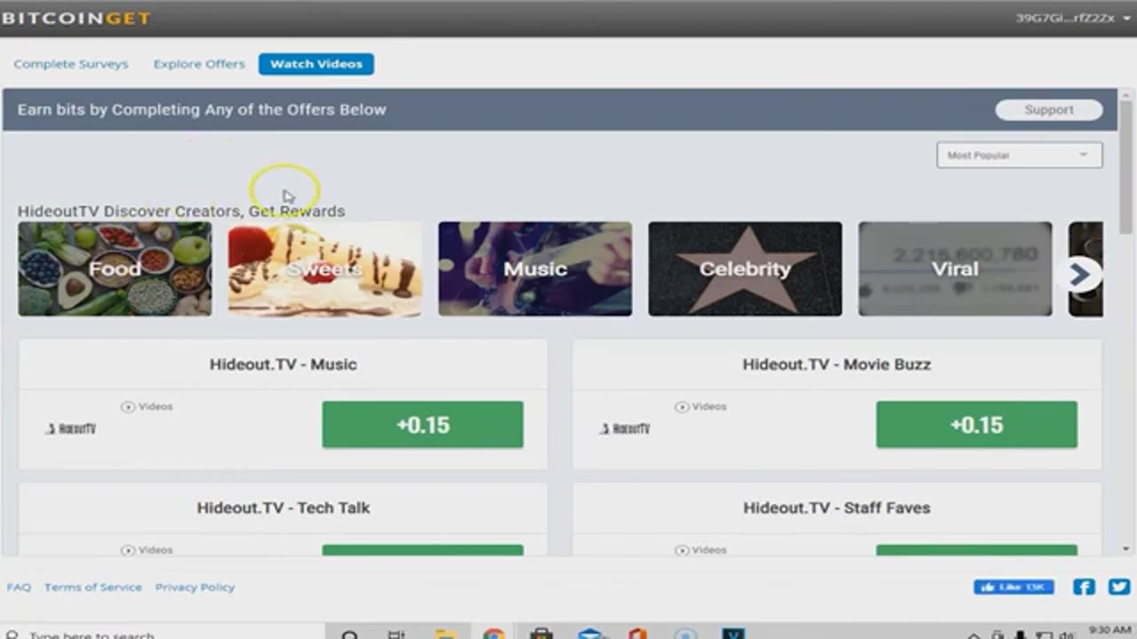The image size is (1137, 639).
Task: Select the Watch Videos tab
Action: tap(316, 64)
